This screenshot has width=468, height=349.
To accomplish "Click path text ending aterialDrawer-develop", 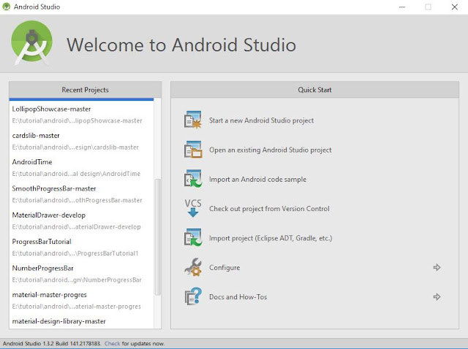I will (76, 227).
